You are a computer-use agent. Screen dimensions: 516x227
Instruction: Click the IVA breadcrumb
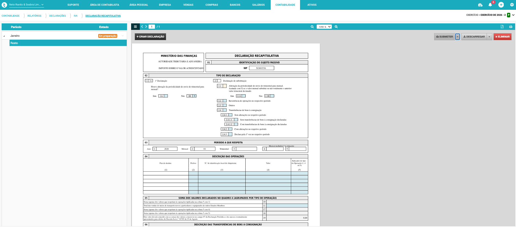click(76, 16)
